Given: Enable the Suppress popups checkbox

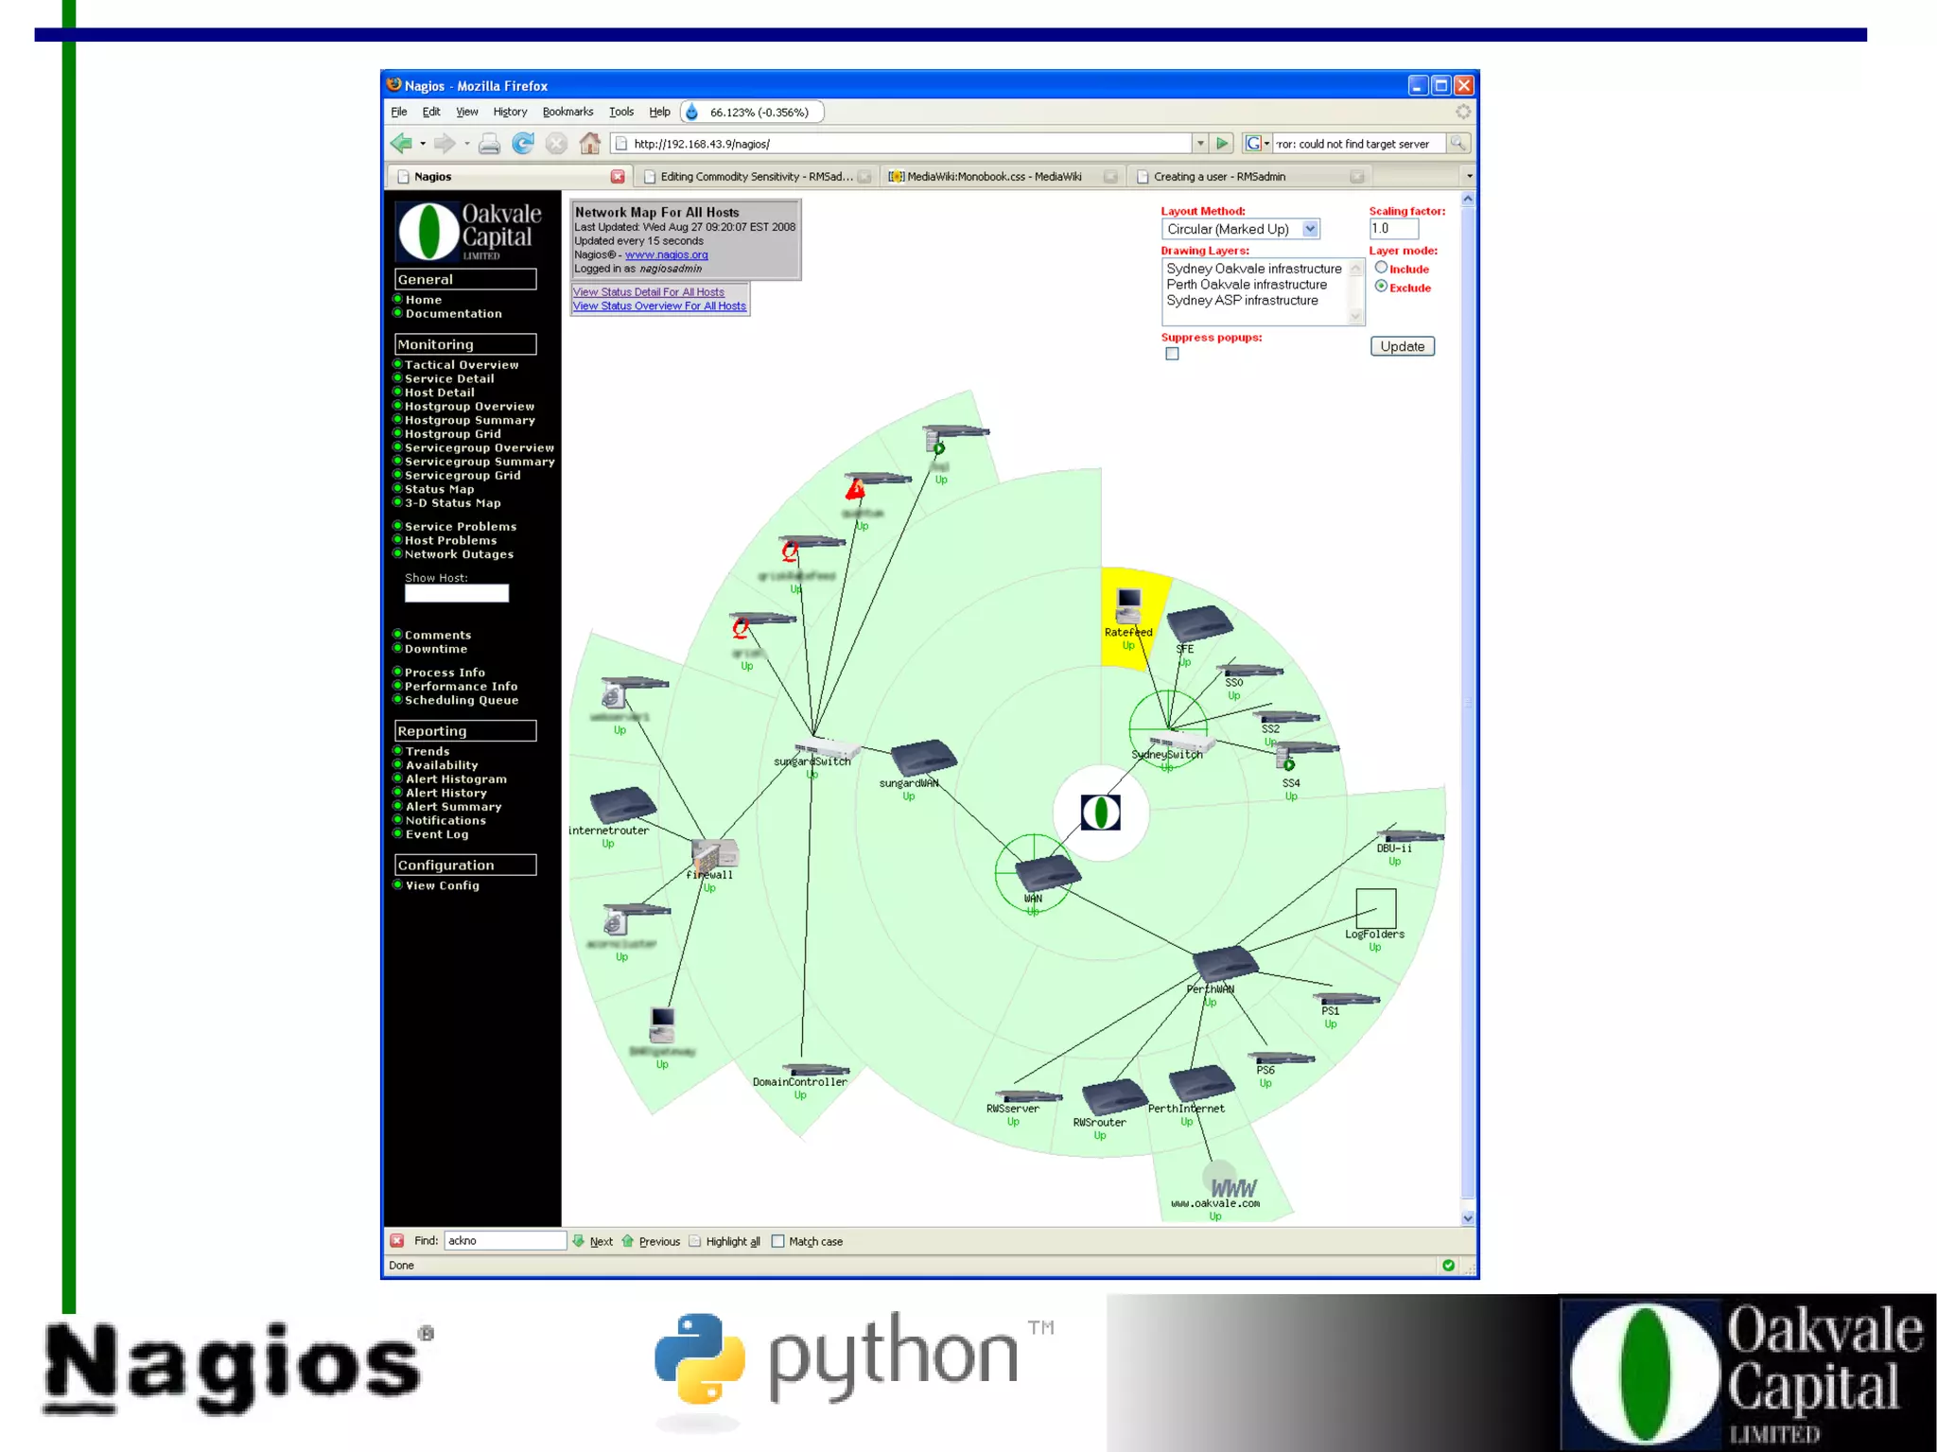Looking at the screenshot, I should click(x=1172, y=354).
